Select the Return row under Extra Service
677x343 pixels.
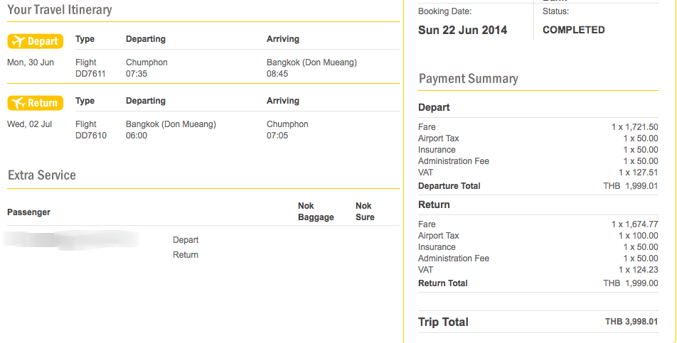[x=186, y=255]
